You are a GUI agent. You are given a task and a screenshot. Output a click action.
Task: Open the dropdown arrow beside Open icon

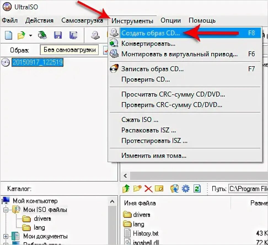(x=30, y=36)
